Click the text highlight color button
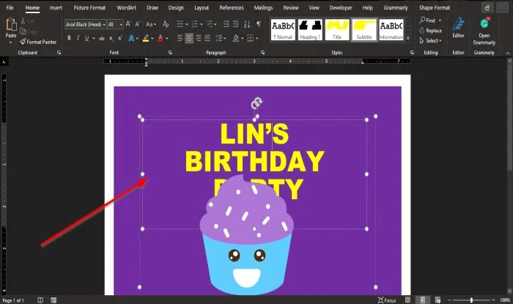Screen dimensions: 513x304 tap(146, 38)
